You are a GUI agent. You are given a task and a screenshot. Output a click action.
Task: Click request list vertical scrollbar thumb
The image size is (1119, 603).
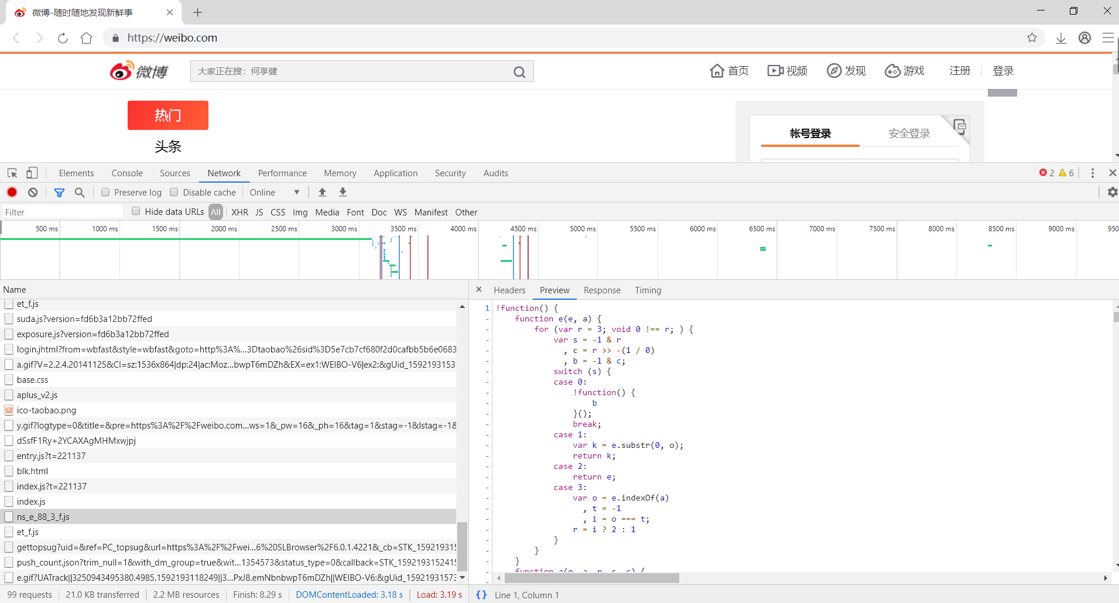coord(462,546)
